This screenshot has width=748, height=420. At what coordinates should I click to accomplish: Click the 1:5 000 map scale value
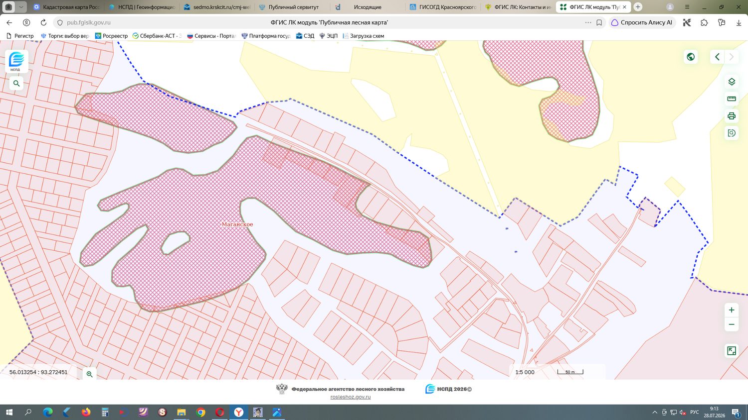tap(525, 372)
